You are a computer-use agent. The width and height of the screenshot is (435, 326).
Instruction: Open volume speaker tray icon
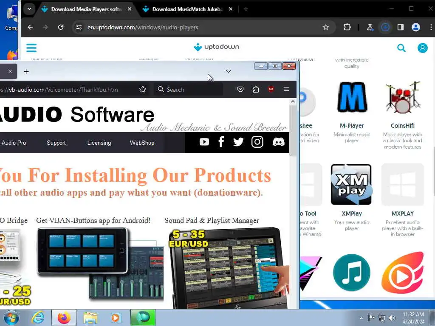(392, 318)
